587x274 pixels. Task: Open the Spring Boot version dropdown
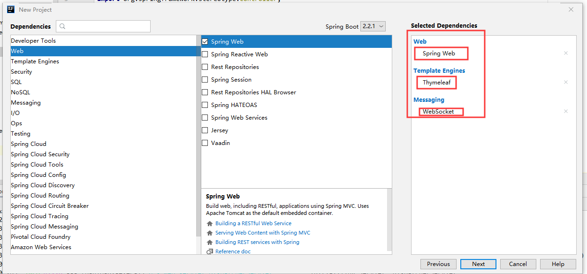[373, 27]
